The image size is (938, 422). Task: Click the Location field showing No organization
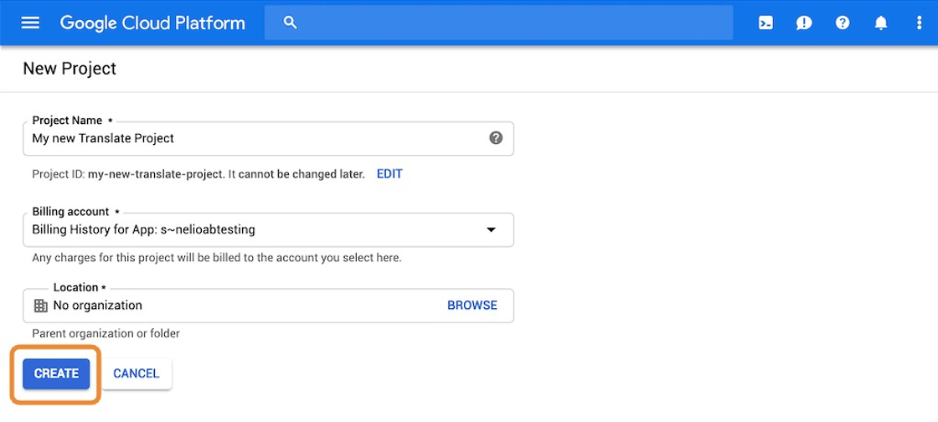click(x=234, y=306)
